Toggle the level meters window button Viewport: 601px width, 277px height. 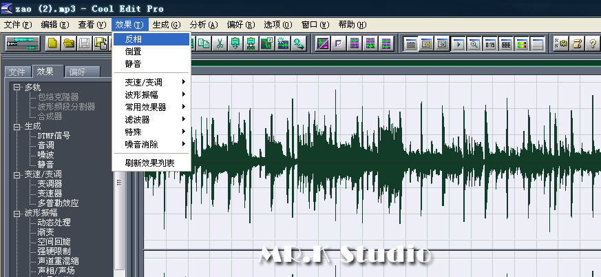point(522,43)
